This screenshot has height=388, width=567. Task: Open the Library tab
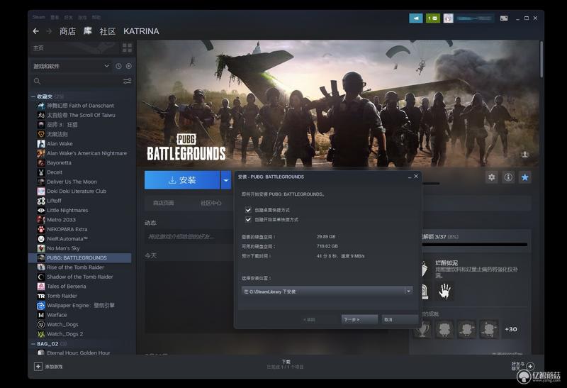coord(88,31)
